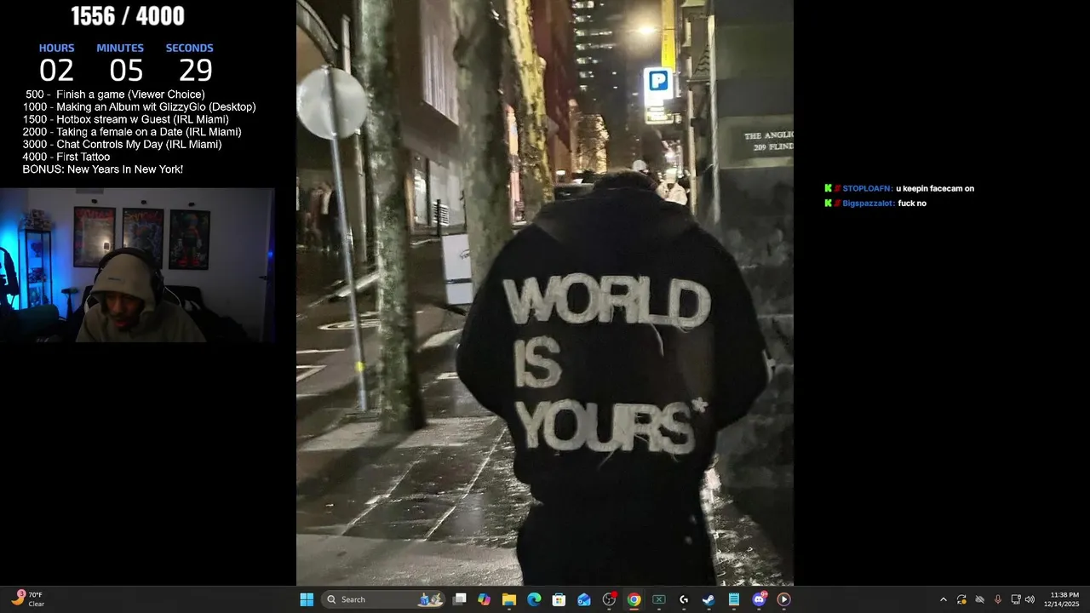Click Kick badge next to STOPLOAFN
This screenshot has width=1090, height=613.
pos(828,188)
